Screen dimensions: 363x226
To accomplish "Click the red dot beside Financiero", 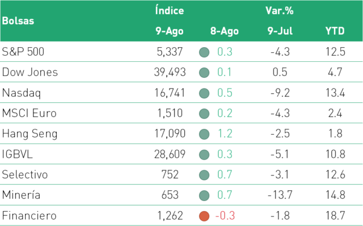I will coord(204,216).
